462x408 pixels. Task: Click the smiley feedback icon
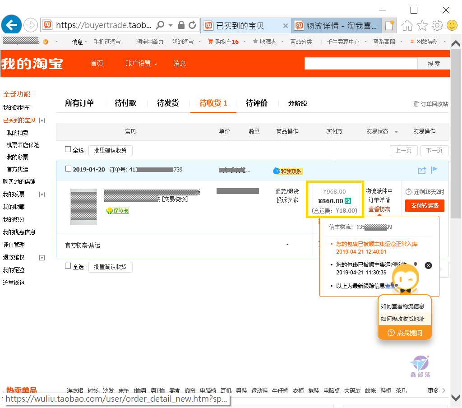point(452,25)
